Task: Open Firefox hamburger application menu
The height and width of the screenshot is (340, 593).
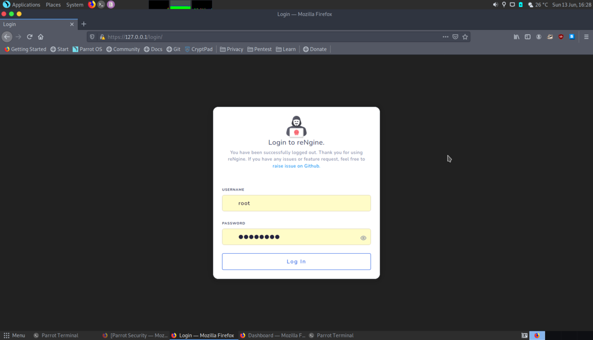Action: point(586,37)
